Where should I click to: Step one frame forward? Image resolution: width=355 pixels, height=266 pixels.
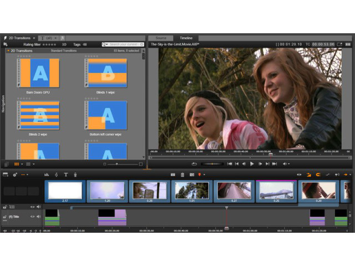pos(260,164)
